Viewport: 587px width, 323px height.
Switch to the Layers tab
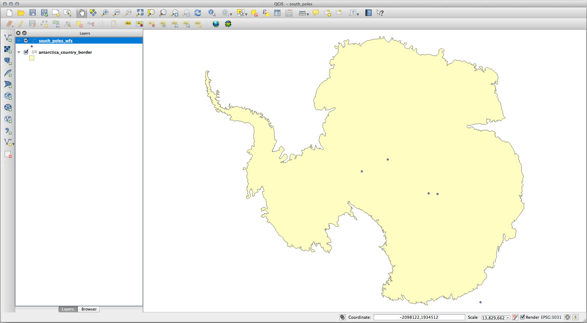point(68,309)
